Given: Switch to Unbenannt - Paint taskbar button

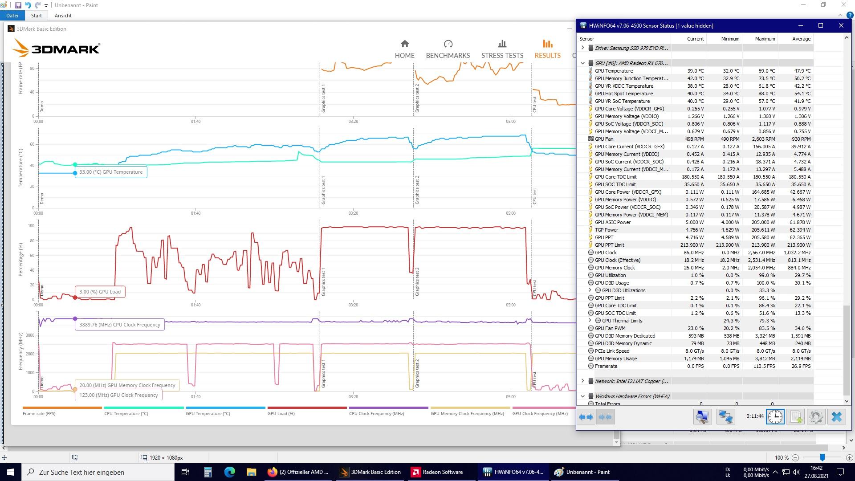Looking at the screenshot, I should [x=585, y=472].
